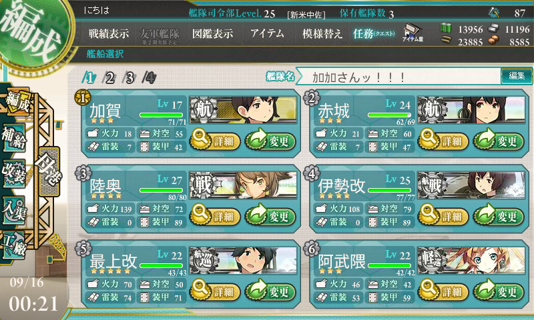
Task: Click 詳細 details for 加賀
Action: (x=215, y=140)
